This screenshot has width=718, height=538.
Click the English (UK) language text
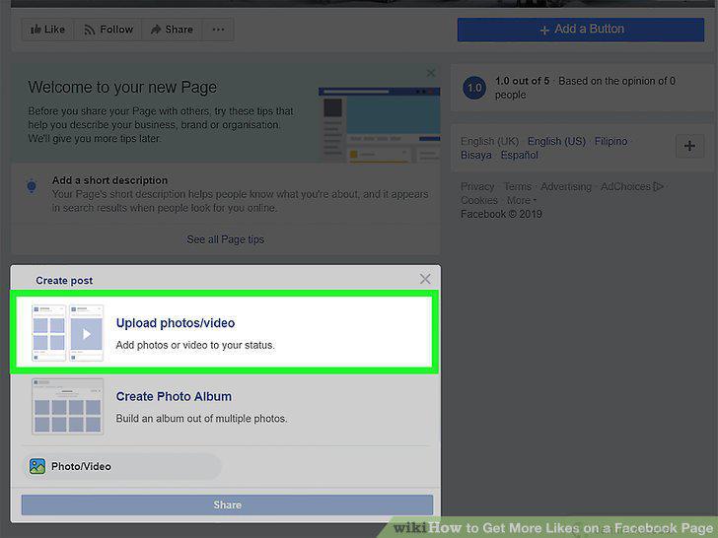(489, 141)
